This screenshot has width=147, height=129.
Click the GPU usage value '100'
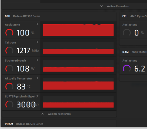click(x=23, y=33)
